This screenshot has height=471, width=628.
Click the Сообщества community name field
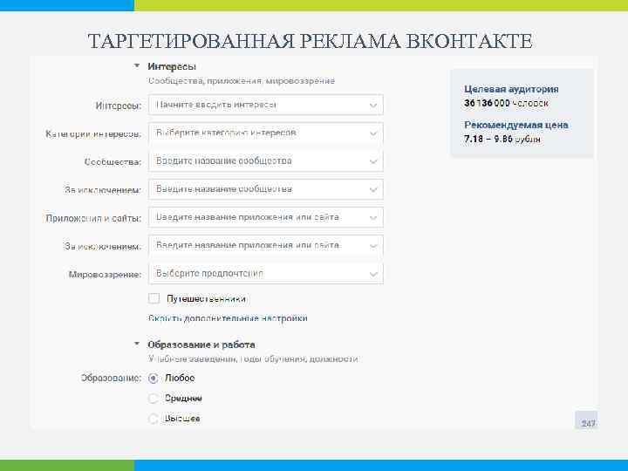(x=265, y=161)
